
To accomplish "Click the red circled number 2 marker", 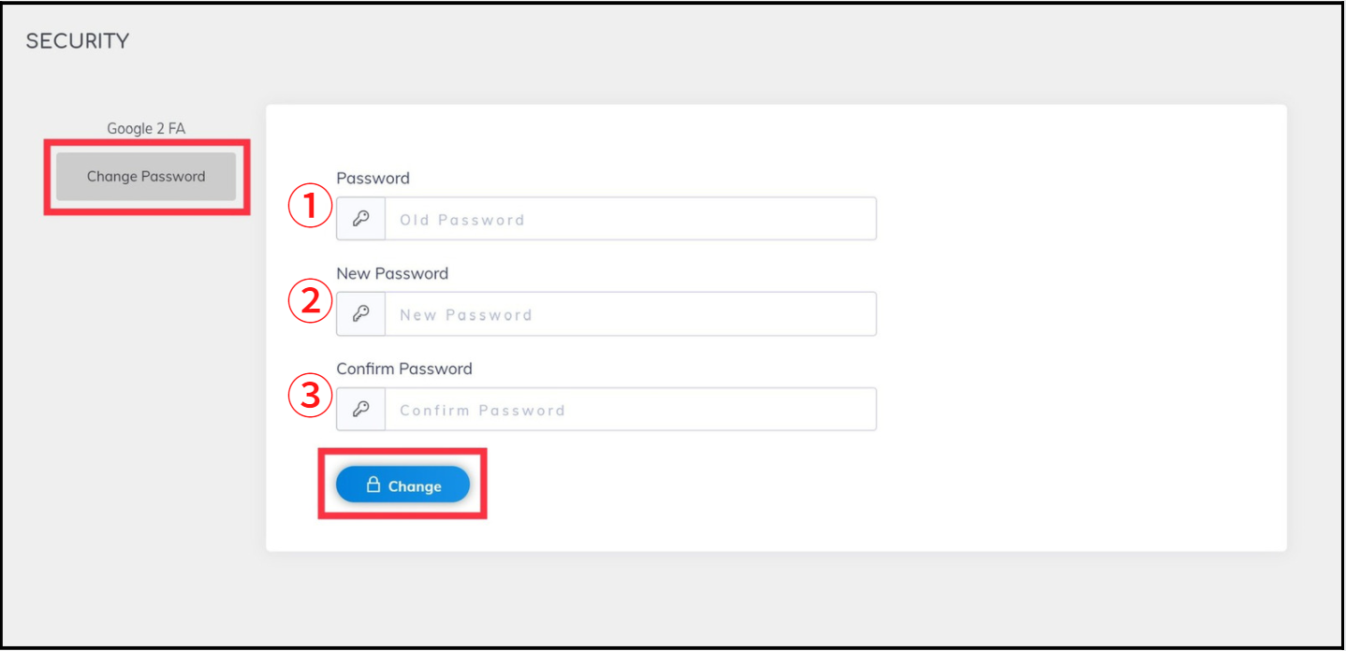I will click(x=310, y=302).
